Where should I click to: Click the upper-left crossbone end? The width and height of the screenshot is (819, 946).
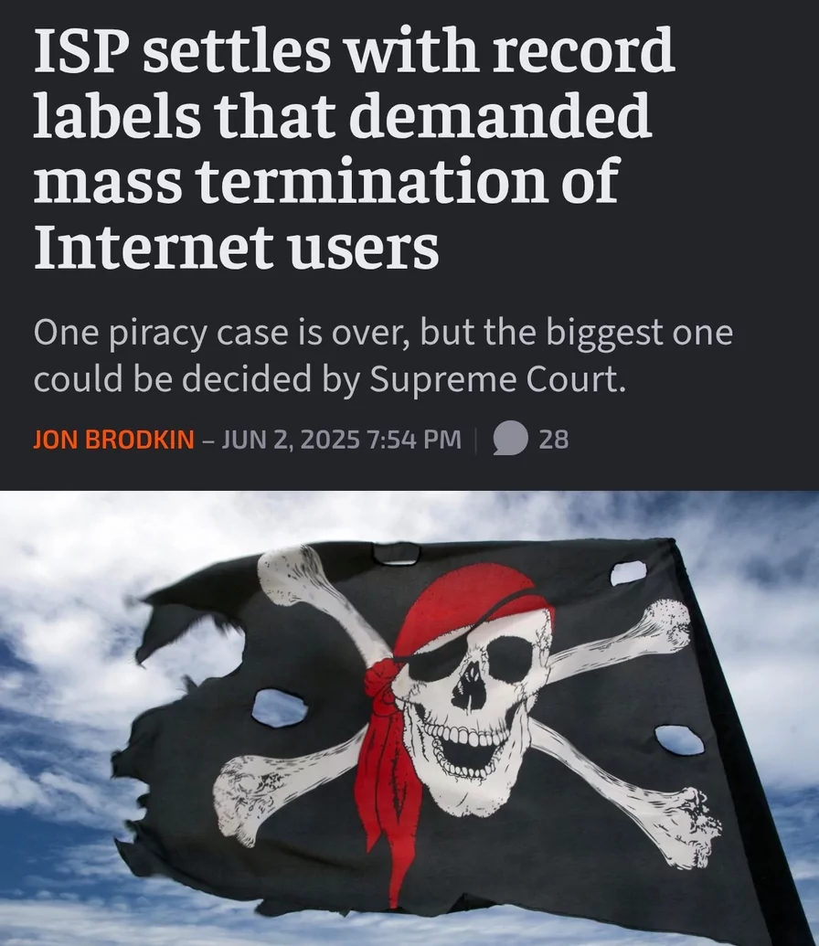tap(292, 573)
